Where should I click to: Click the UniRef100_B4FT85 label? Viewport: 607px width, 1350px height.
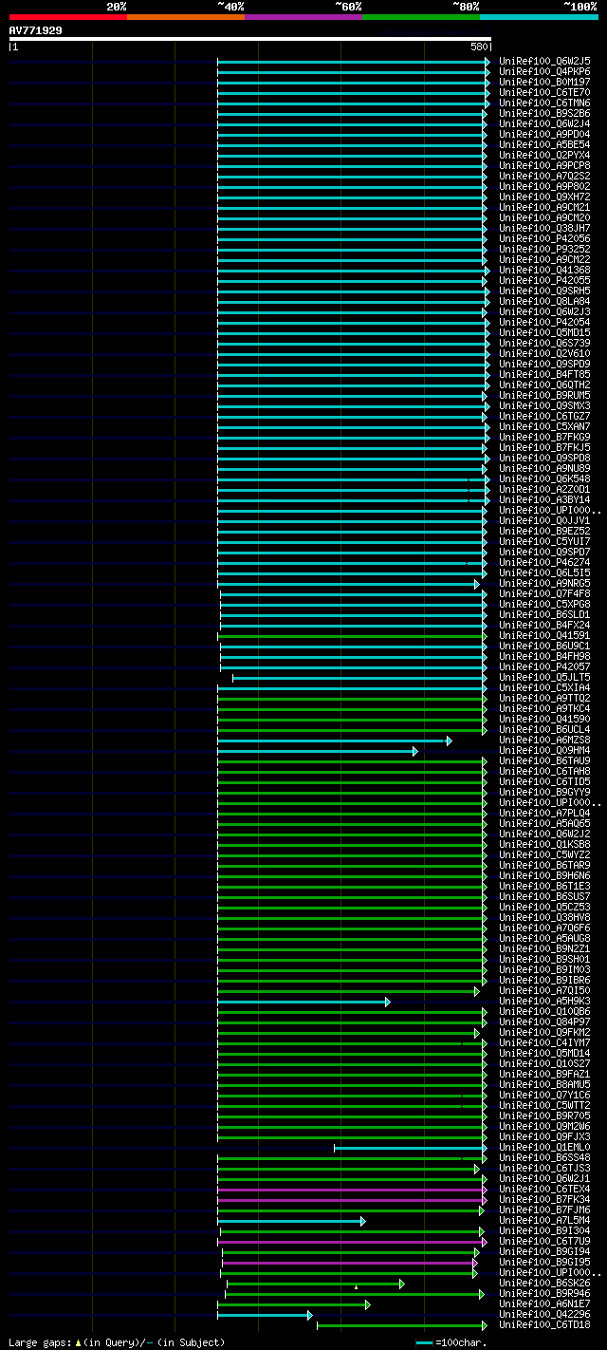coord(544,375)
